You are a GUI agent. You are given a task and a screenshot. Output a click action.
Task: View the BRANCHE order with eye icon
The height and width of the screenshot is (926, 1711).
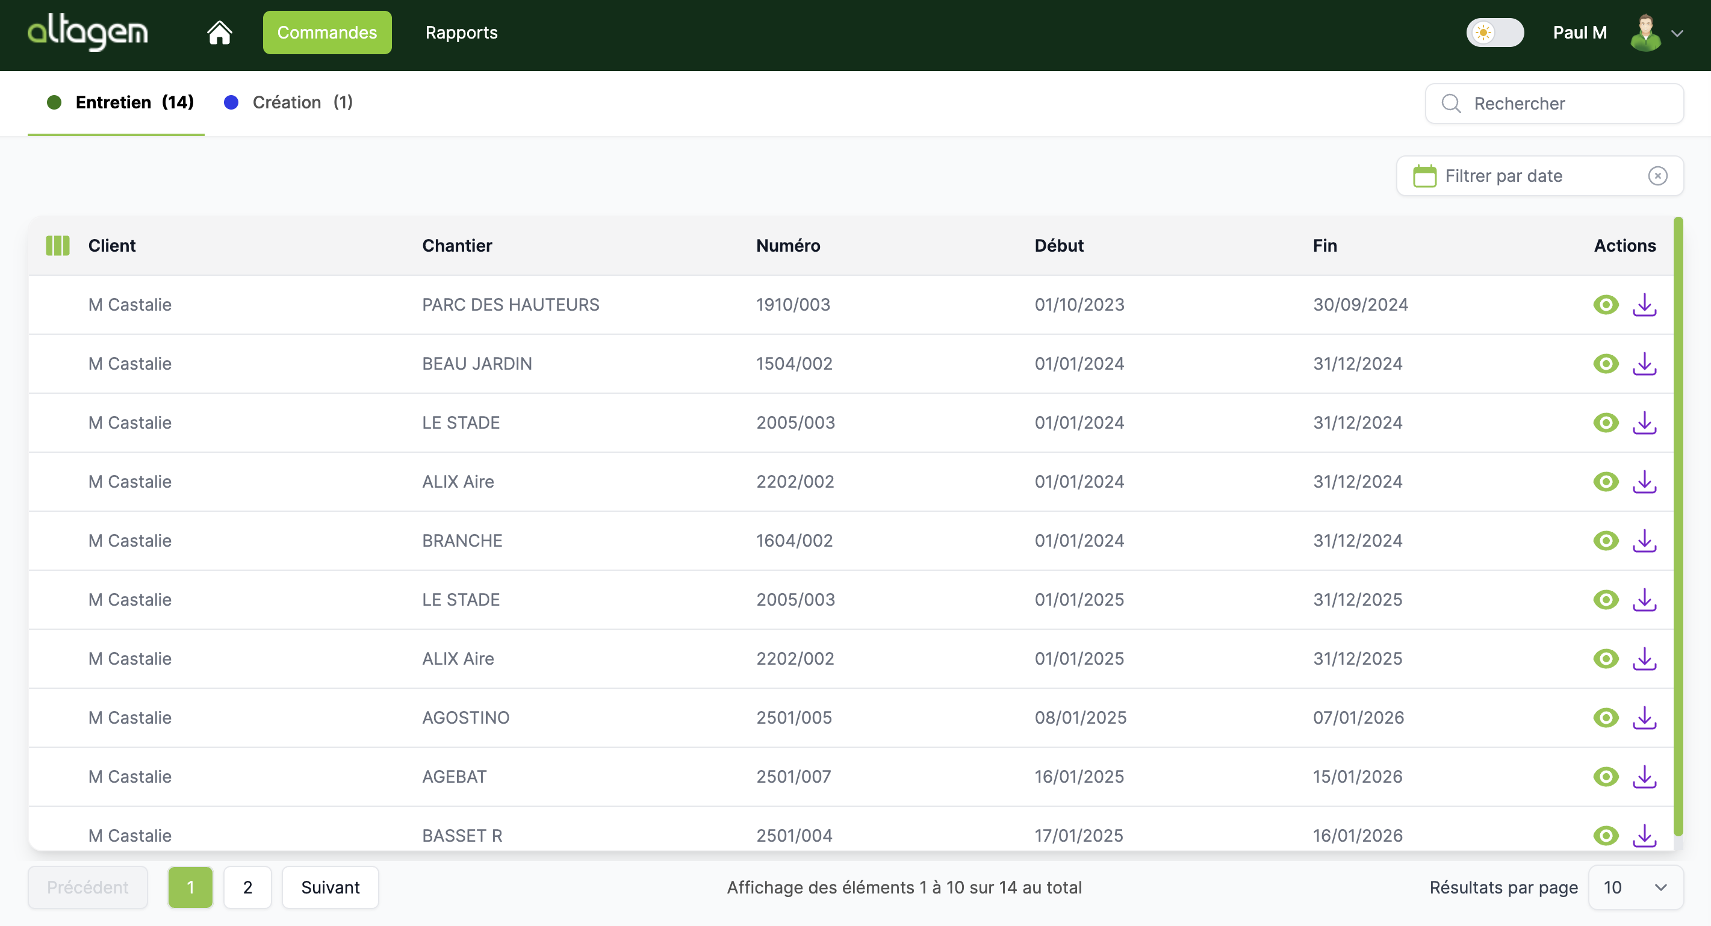point(1606,541)
